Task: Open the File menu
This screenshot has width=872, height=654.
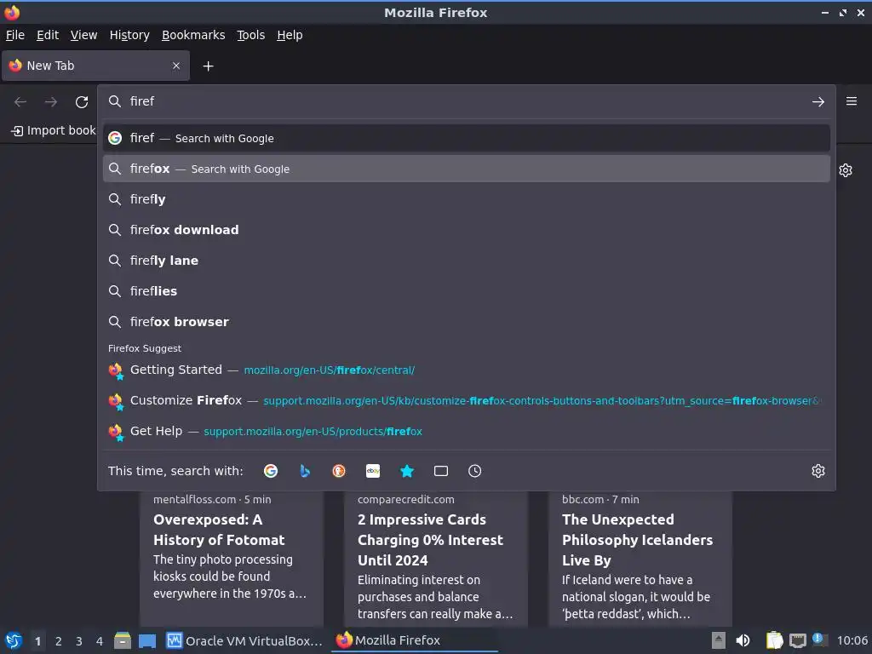Action: tap(15, 35)
